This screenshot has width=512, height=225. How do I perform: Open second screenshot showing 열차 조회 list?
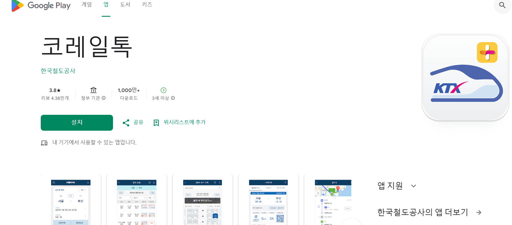(137, 200)
